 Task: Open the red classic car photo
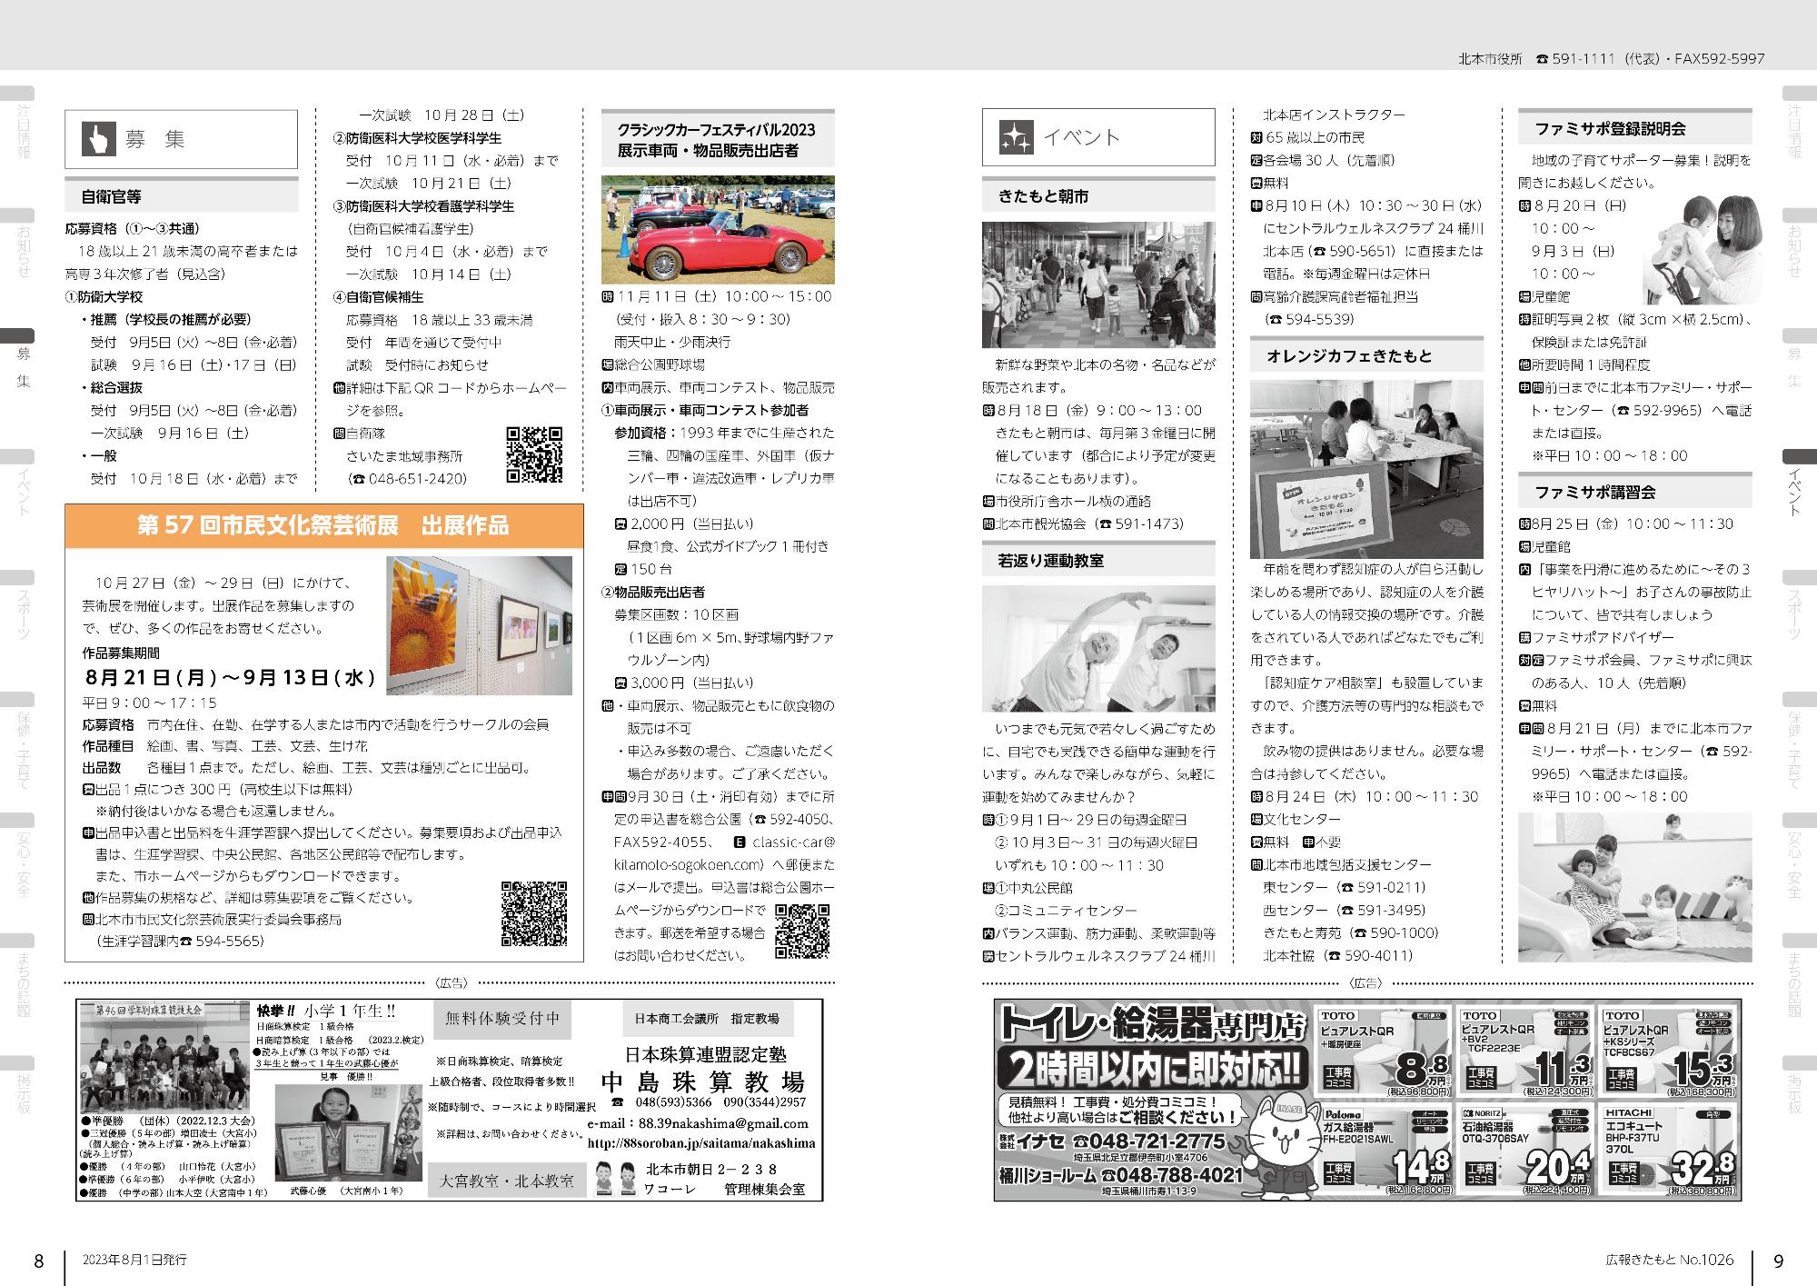point(718,230)
